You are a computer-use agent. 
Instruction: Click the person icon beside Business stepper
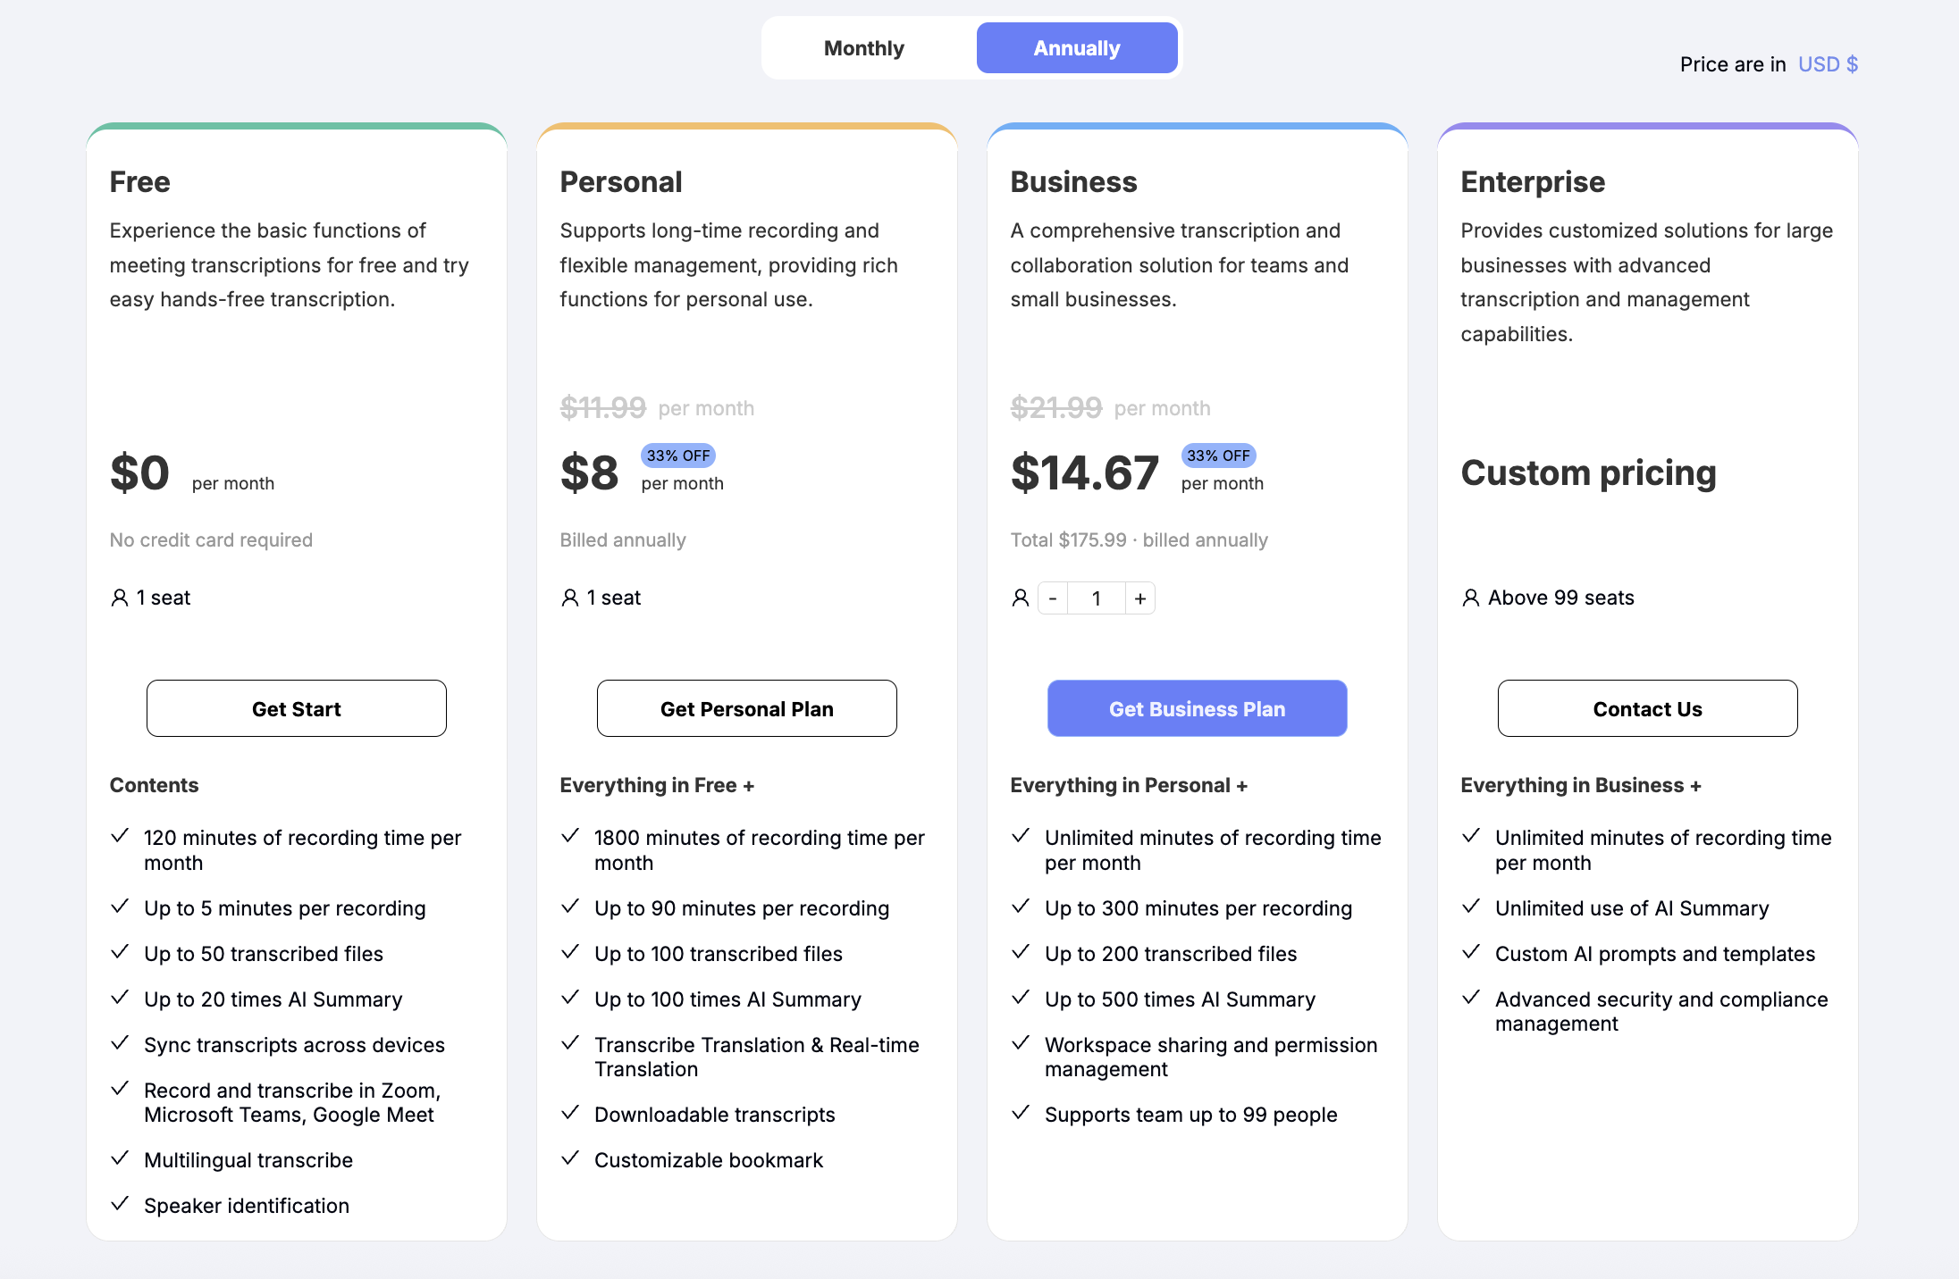point(1021,598)
